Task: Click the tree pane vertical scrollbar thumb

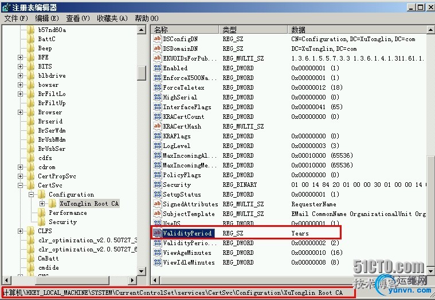Action: coord(142,73)
